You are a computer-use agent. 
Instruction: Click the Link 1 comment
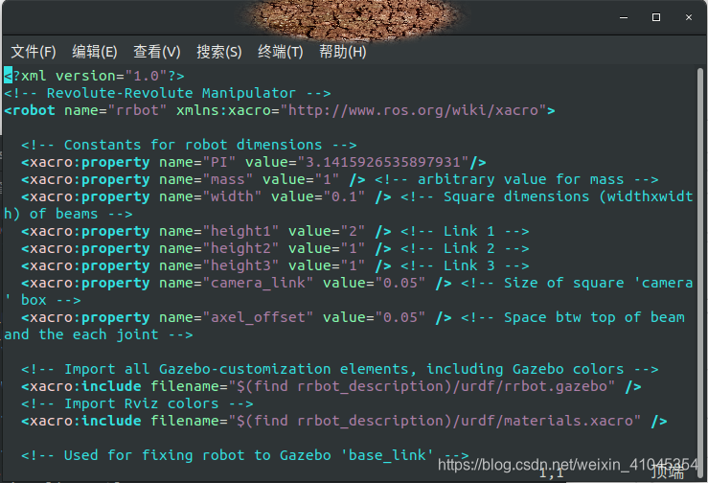coord(465,231)
